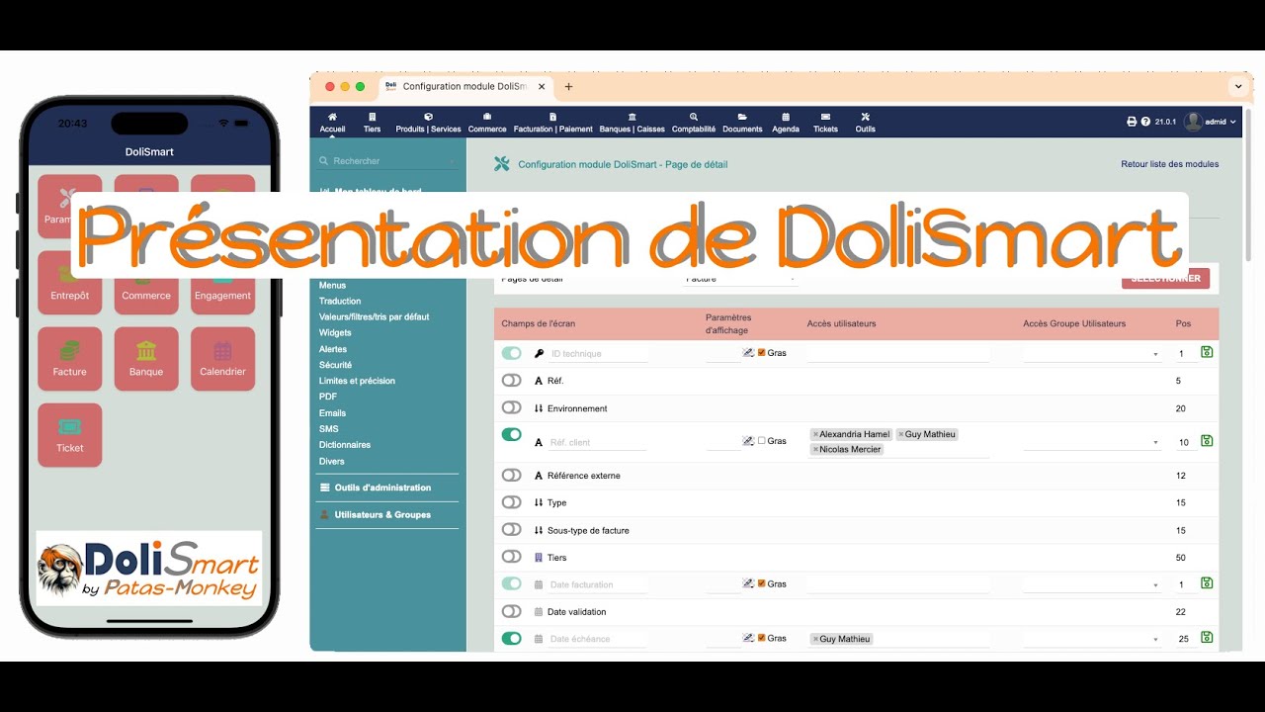Open style editor icon in ID technique row
1265x712 pixels.
click(748, 353)
